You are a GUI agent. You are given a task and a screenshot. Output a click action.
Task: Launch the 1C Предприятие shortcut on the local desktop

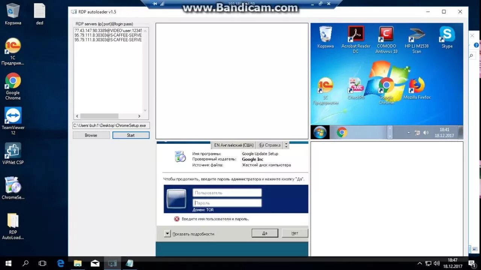pyautogui.click(x=13, y=51)
